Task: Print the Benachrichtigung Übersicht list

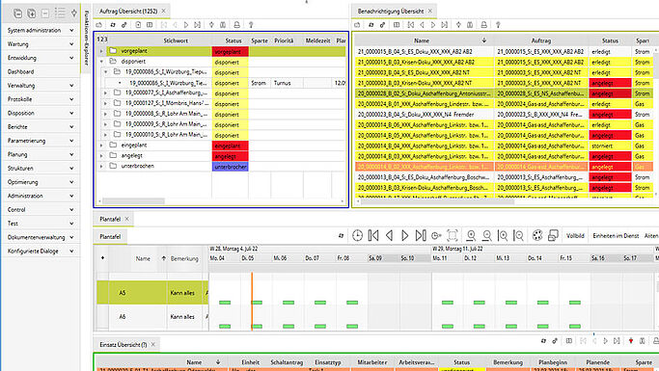Action: pos(484,25)
